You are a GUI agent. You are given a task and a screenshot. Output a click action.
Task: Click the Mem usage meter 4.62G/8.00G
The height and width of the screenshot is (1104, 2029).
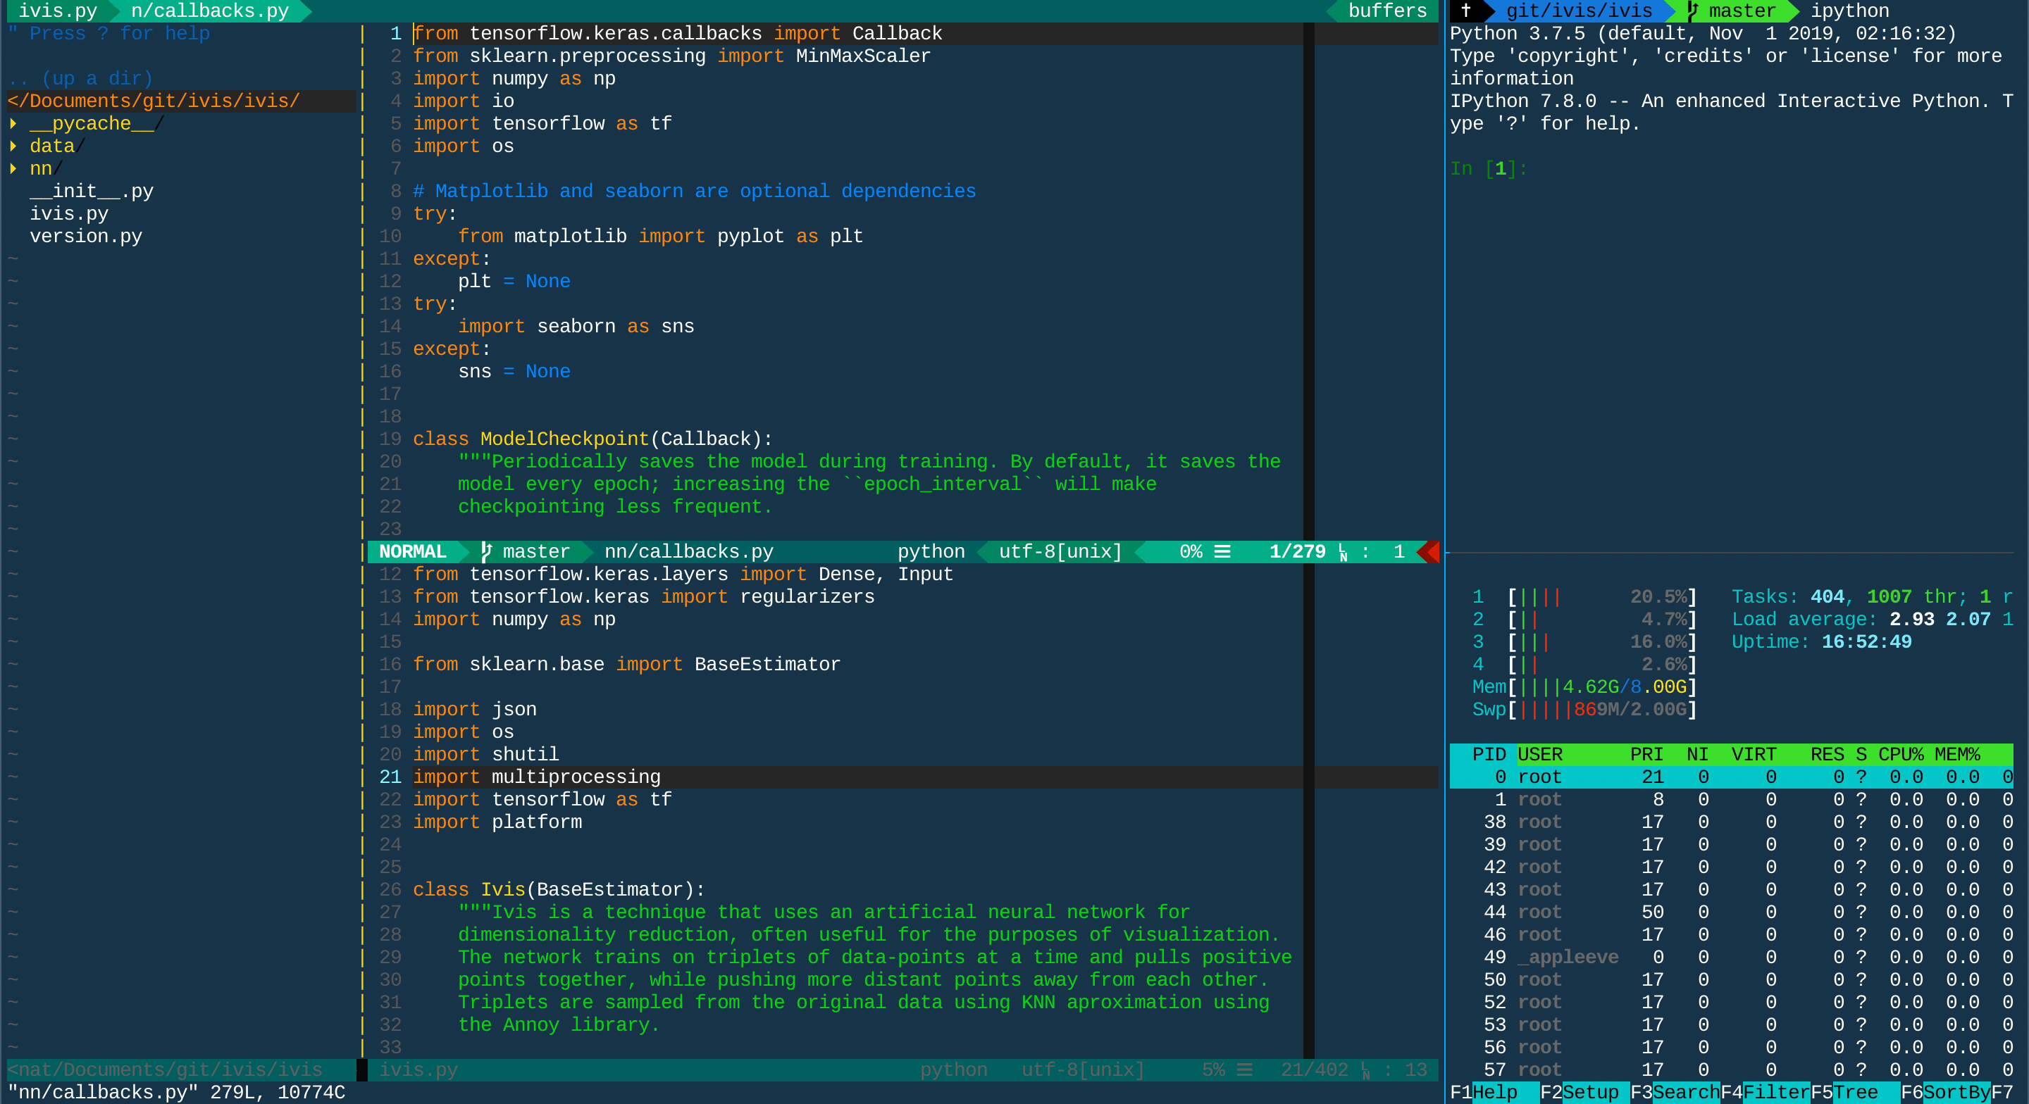point(1584,687)
